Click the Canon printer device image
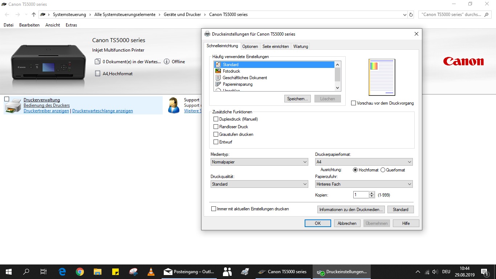The height and width of the screenshot is (279, 496). pyautogui.click(x=48, y=63)
